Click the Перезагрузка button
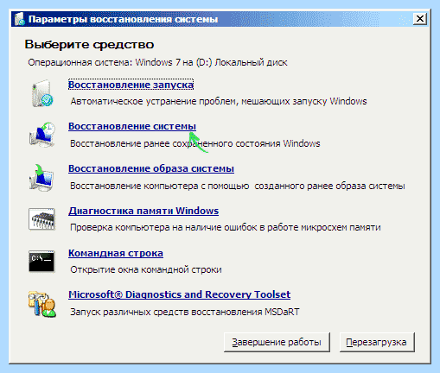440x373 pixels. [377, 342]
